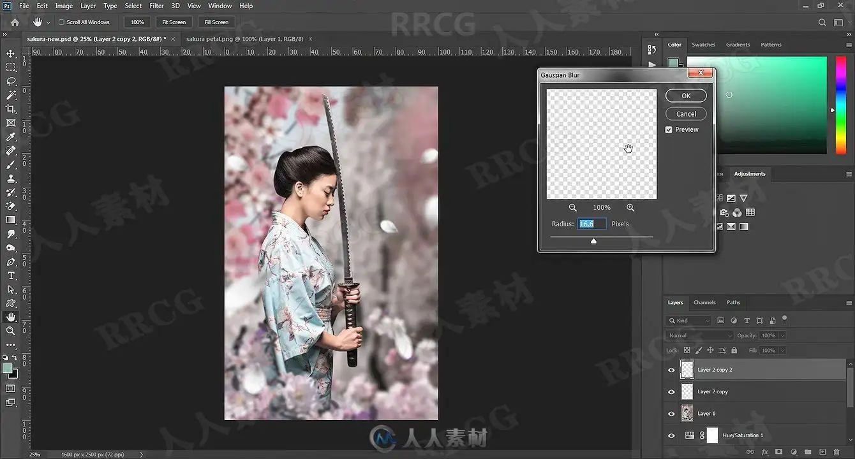This screenshot has width=855, height=459.
Task: Zoom out on Gaussian Blur preview
Action: point(573,208)
